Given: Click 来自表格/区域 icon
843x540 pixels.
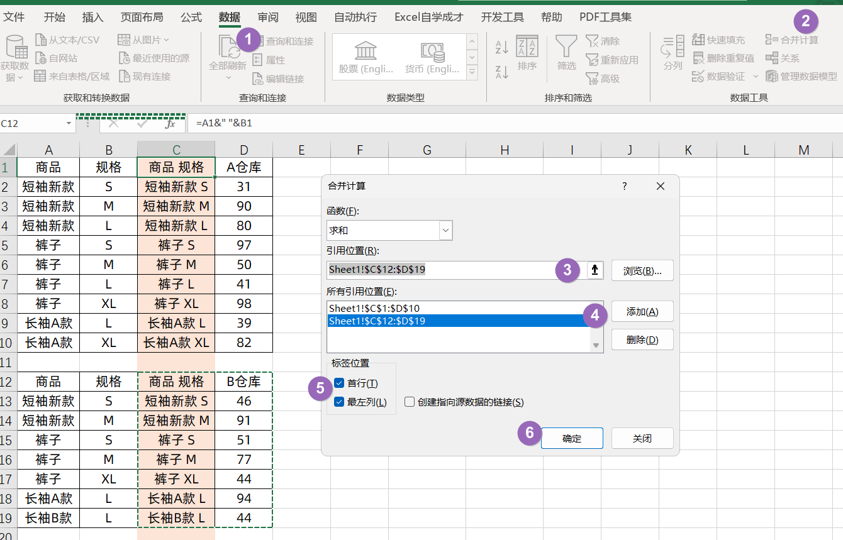Looking at the screenshot, I should coord(40,76).
